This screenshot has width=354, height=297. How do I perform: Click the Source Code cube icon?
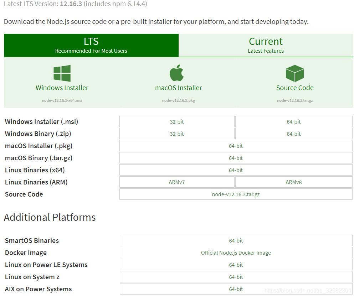pyautogui.click(x=294, y=73)
